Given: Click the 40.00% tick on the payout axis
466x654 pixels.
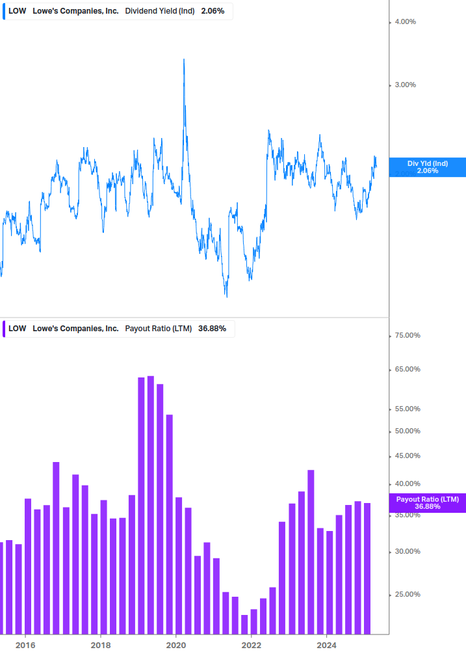Looking at the screenshot, I should [x=408, y=484].
